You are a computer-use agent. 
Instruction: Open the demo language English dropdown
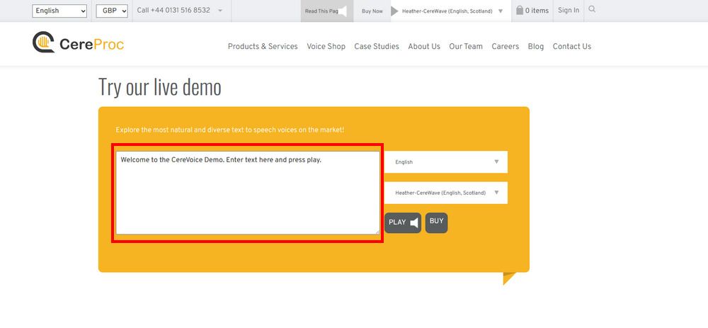tap(445, 162)
